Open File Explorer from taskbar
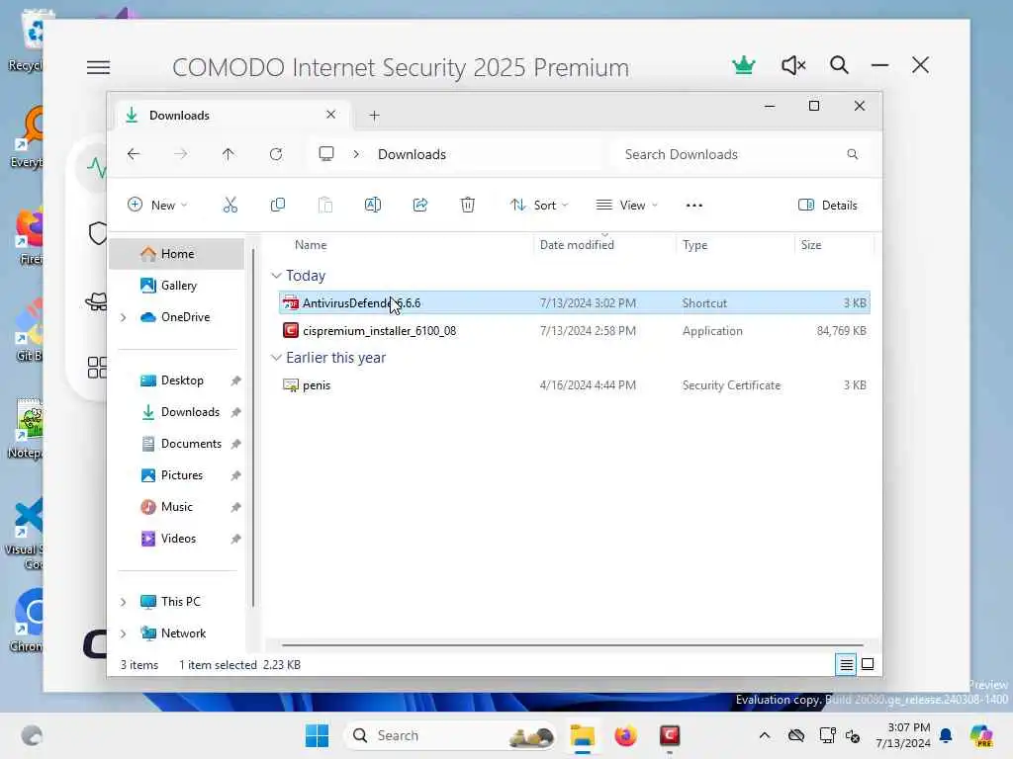The height and width of the screenshot is (759, 1013). [582, 735]
